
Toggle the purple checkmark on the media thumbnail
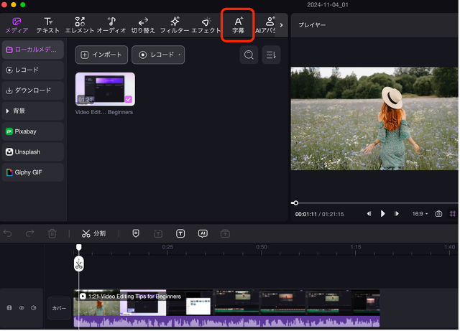[x=128, y=100]
